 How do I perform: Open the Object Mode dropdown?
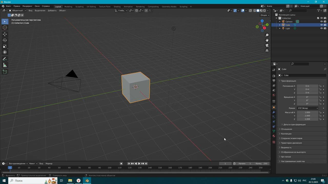(17, 10)
